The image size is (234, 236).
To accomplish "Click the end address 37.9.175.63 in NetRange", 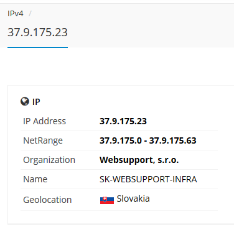I will click(172, 140).
